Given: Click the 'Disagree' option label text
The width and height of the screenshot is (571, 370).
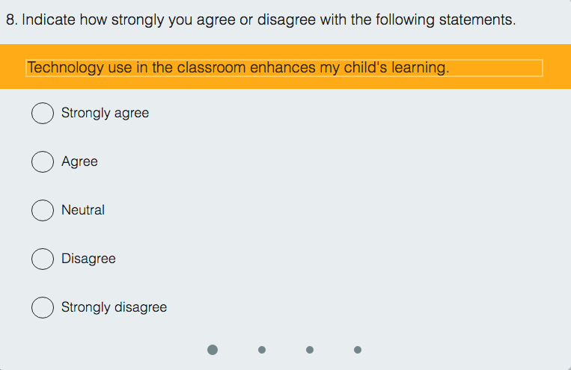Looking at the screenshot, I should tap(88, 259).
